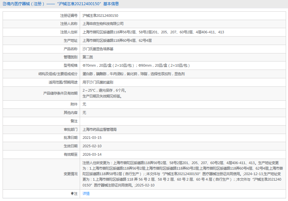This screenshot has height=201, width=288.
Task: Click the 生产地址 value 118弄60号4层、62号4层
Action: 117,40
